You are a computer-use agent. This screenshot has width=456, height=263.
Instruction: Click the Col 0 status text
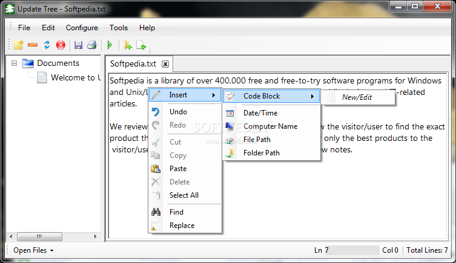[x=390, y=250]
